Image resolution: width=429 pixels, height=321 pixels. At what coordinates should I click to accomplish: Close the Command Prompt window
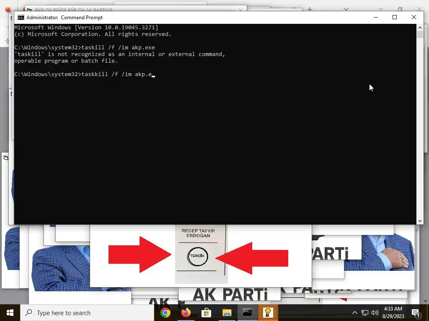(413, 17)
